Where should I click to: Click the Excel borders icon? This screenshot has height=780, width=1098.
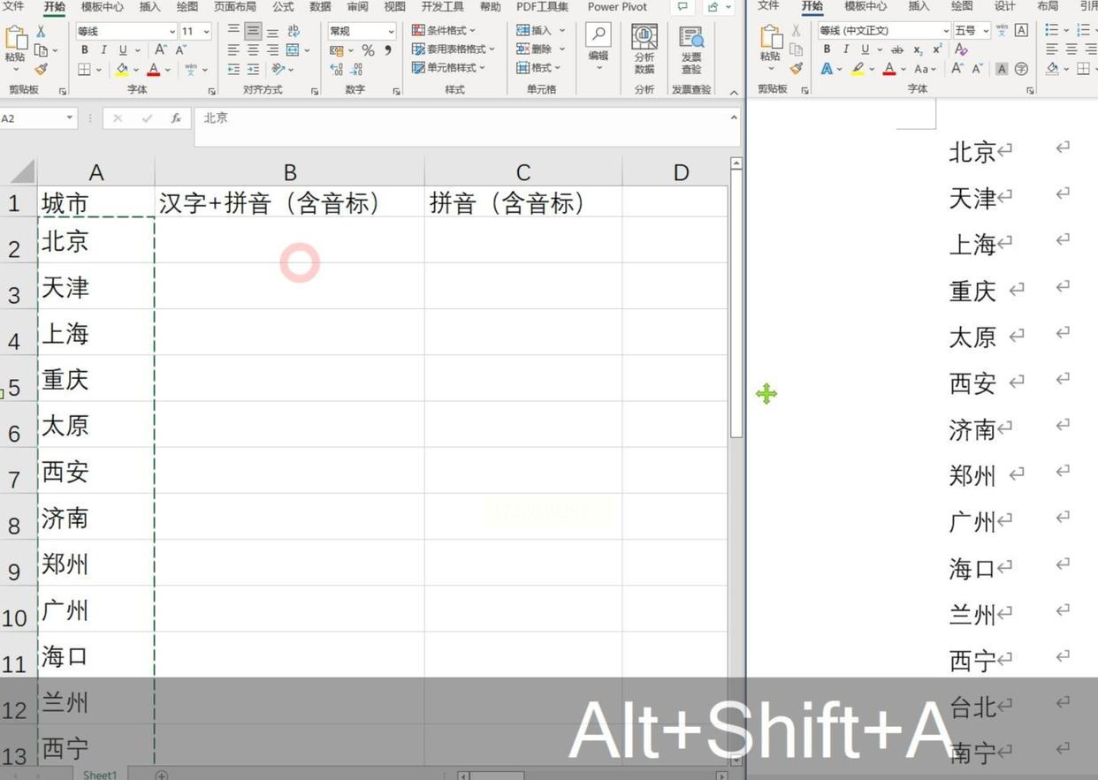(85, 69)
